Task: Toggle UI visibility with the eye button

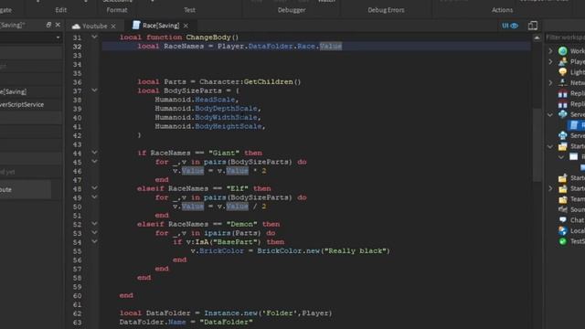Action: (510, 26)
